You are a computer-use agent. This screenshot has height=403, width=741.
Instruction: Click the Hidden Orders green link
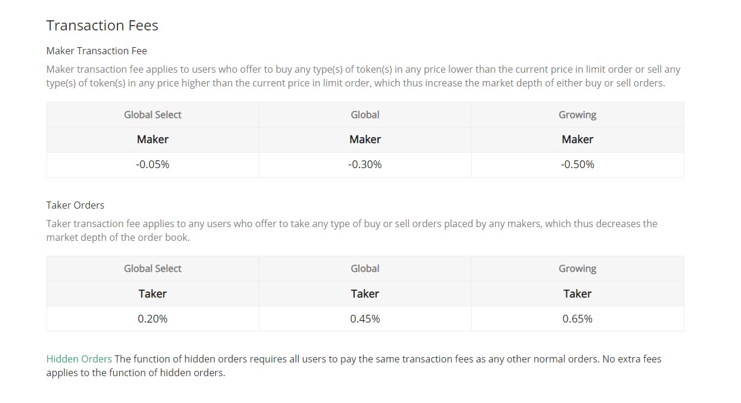pos(79,359)
